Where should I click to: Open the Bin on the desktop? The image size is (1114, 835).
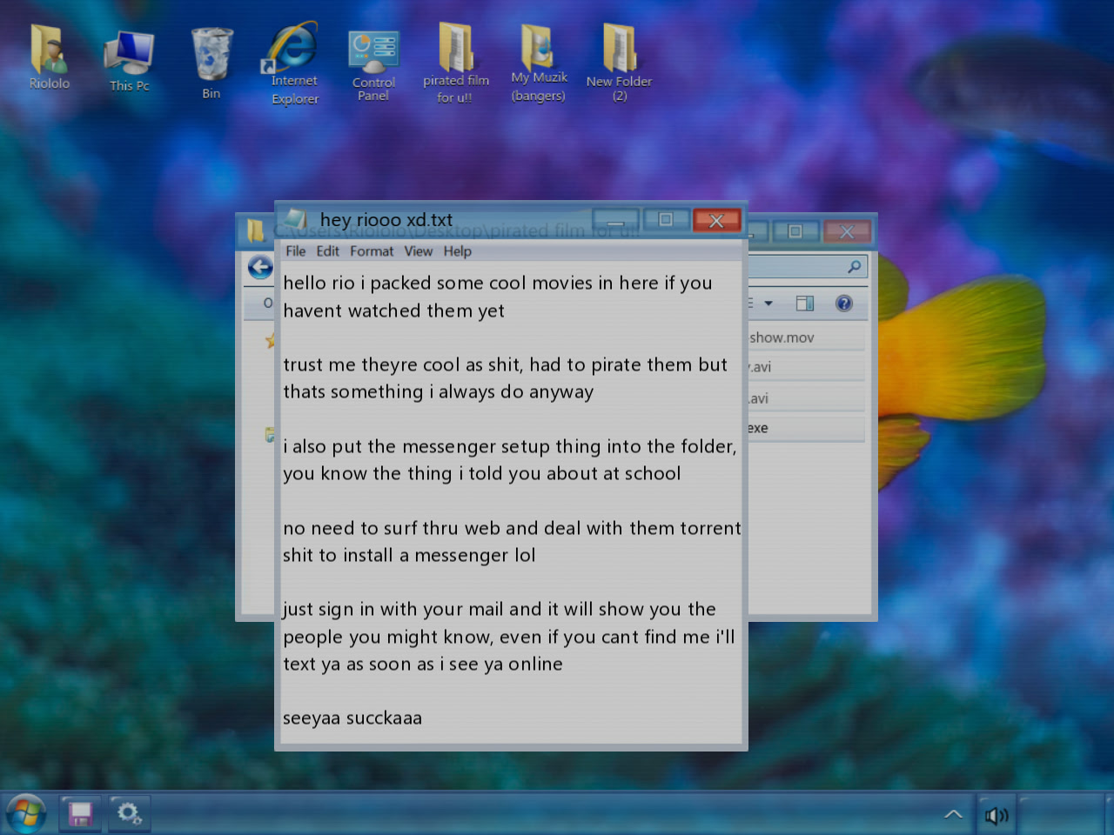pos(211,63)
